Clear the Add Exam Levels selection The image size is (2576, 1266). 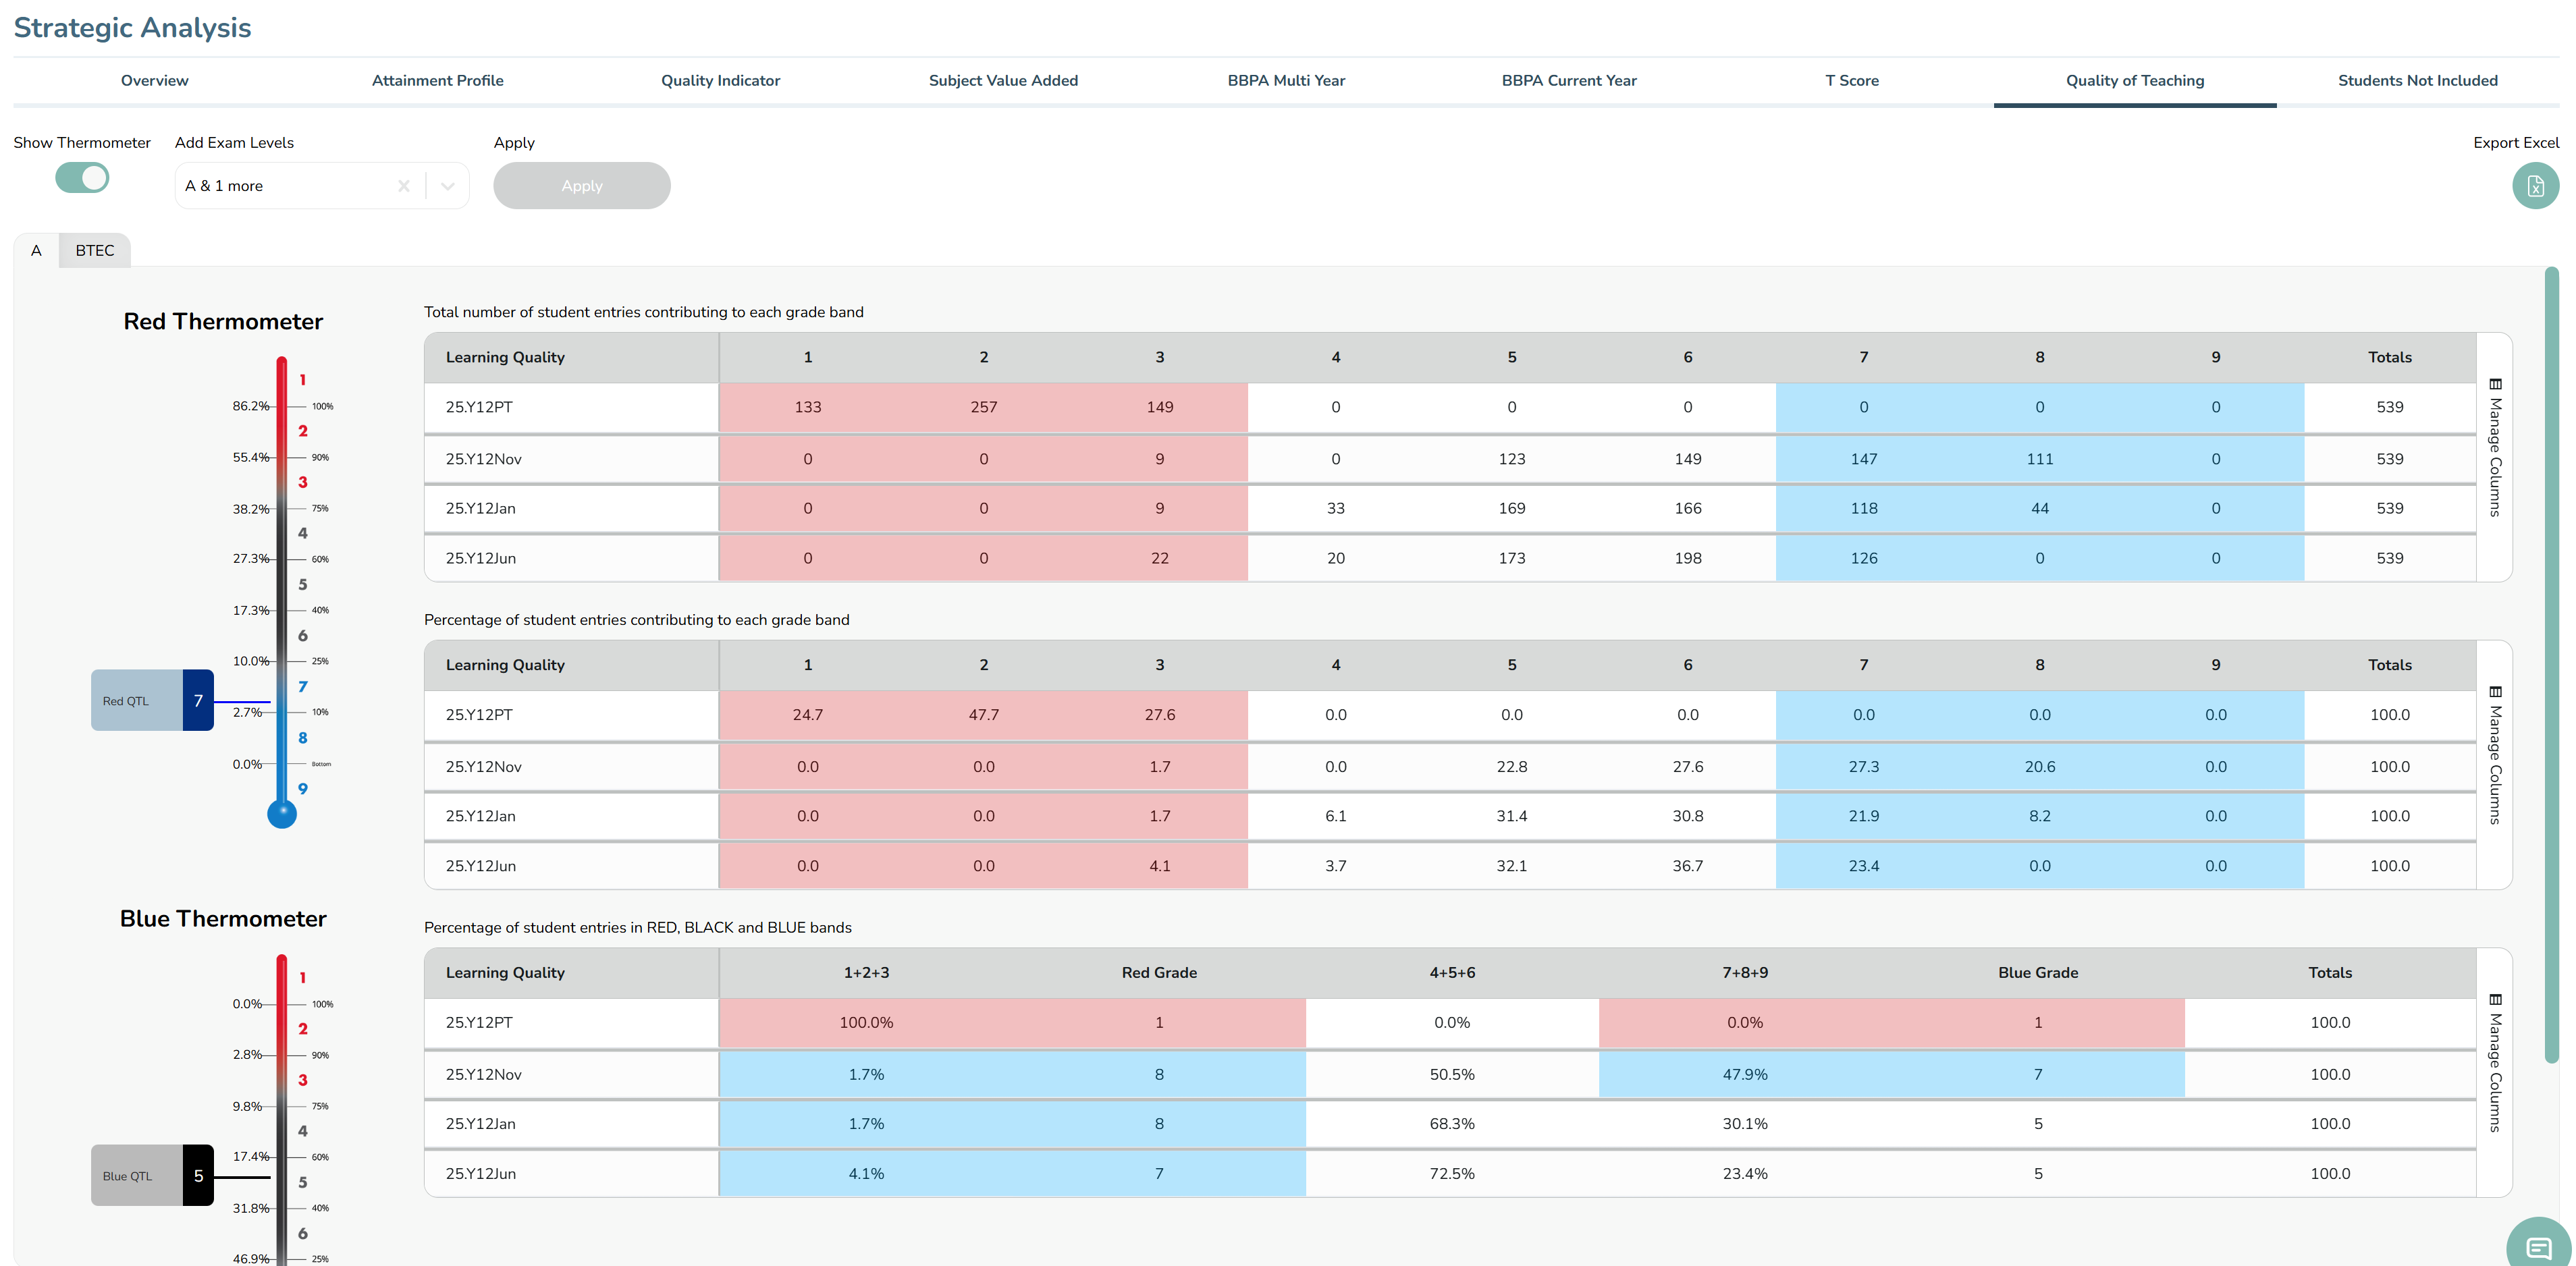coord(404,186)
